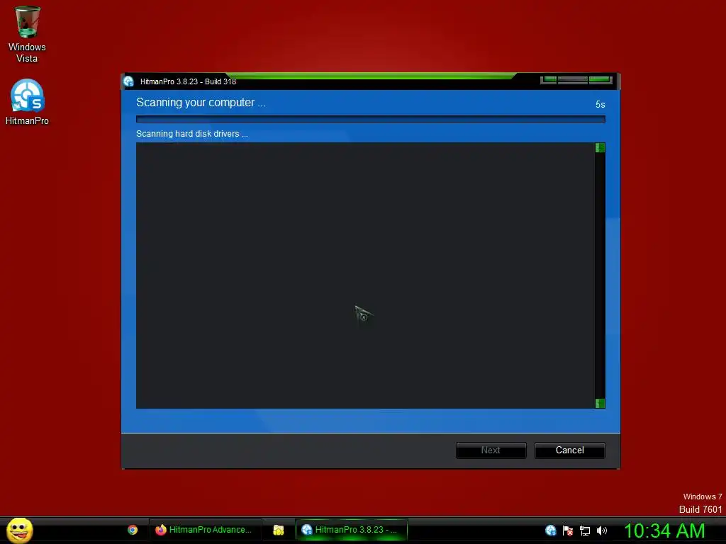Minimize the HitmanPro window

coord(549,80)
